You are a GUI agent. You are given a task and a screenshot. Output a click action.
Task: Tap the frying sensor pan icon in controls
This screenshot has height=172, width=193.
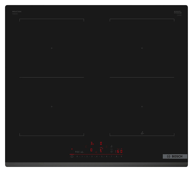(x=112, y=147)
